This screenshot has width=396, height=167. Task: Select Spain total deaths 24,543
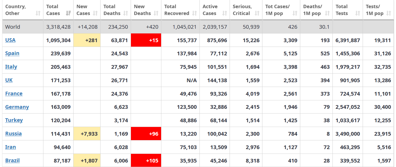pyautogui.click(x=120, y=53)
